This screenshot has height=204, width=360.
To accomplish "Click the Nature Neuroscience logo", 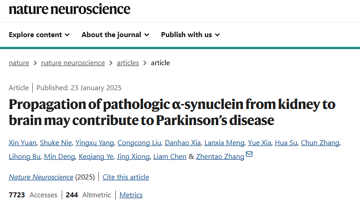I will [70, 9].
